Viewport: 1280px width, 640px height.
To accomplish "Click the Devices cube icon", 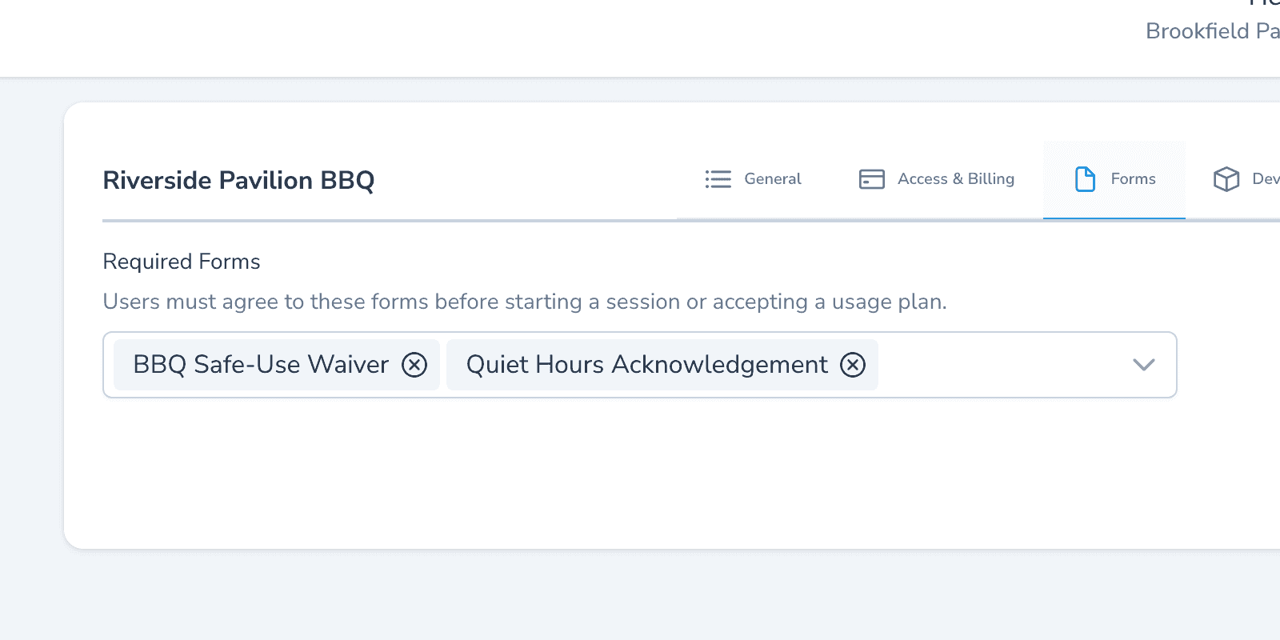I will 1226,179.
